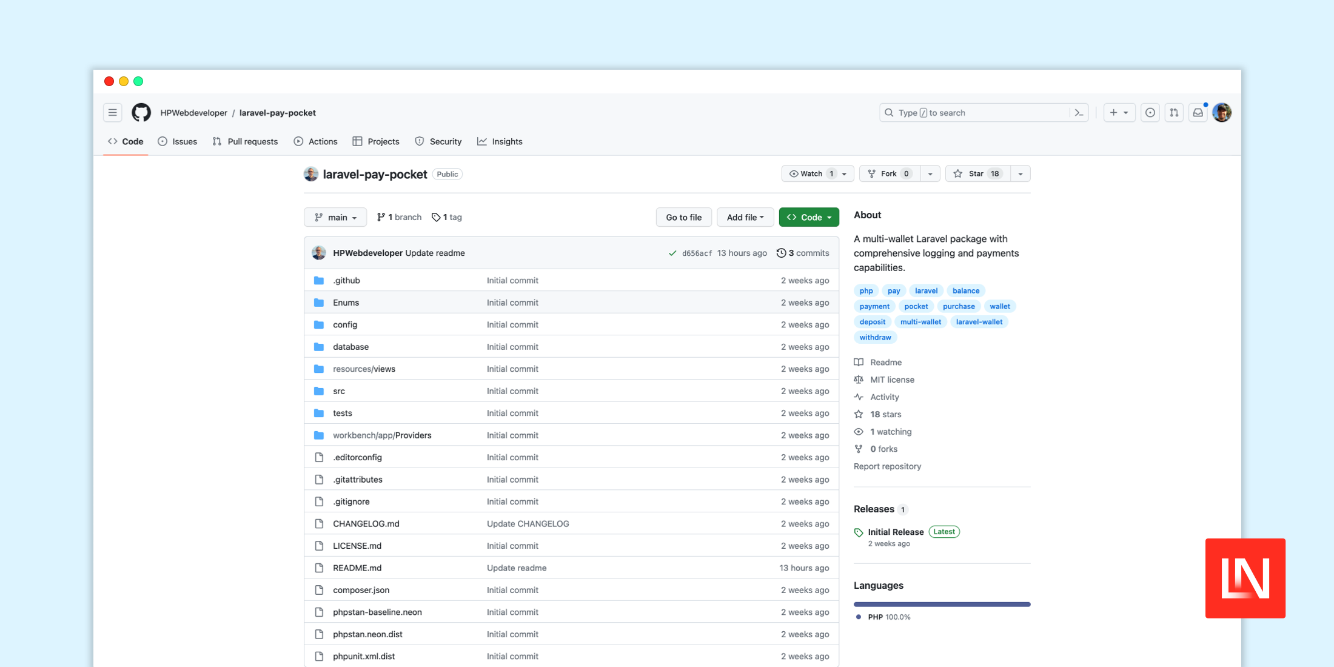Open the workbench/app/Providers folder
1334x667 pixels.
[x=382, y=435]
